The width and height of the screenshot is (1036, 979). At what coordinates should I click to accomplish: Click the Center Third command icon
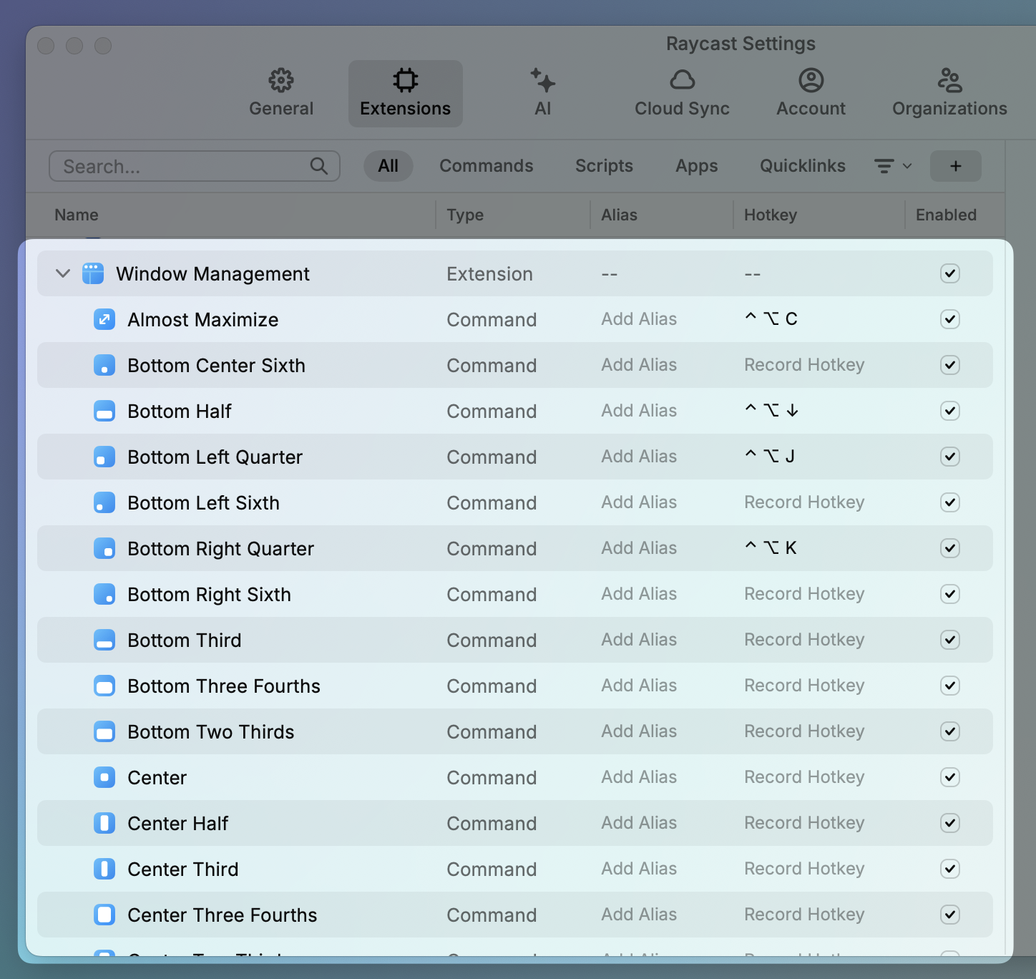(104, 869)
